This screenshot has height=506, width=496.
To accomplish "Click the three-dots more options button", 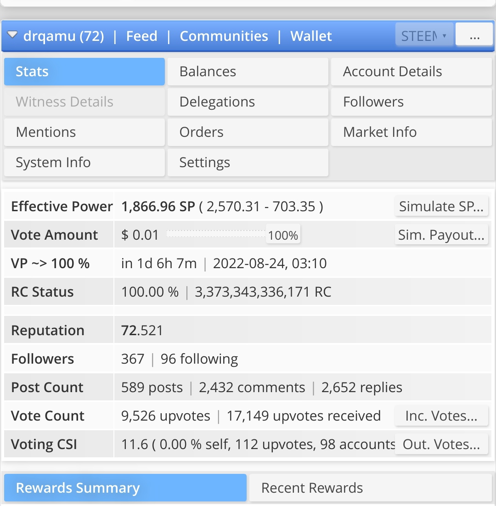I will point(474,36).
